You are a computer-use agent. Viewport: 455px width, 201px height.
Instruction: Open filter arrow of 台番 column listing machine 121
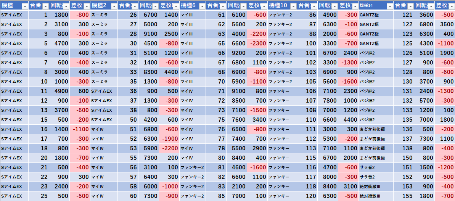pos(410,6)
